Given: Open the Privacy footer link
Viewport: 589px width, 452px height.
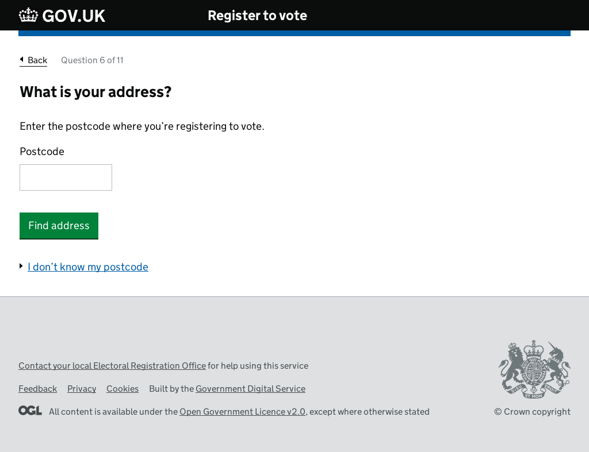Looking at the screenshot, I should [82, 389].
